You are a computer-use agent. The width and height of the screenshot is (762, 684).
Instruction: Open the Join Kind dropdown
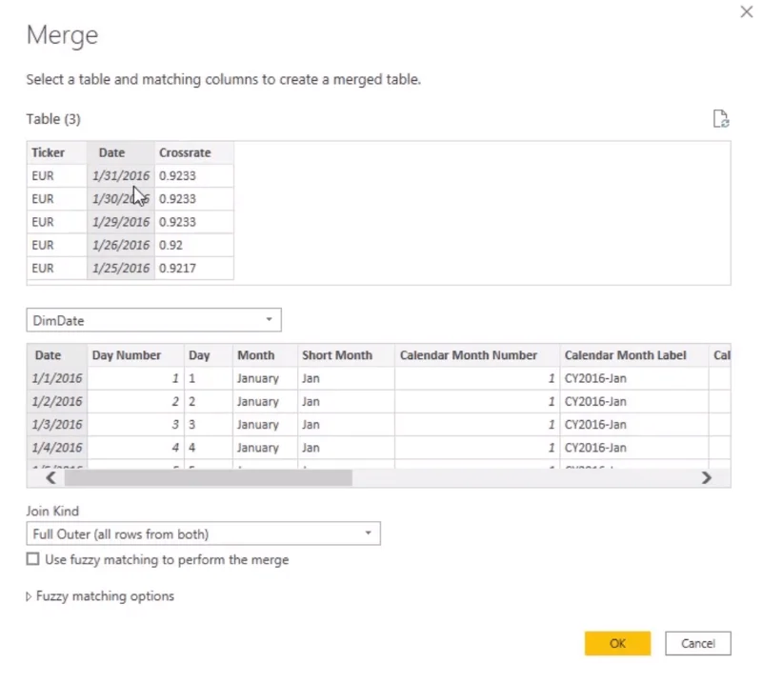(203, 533)
